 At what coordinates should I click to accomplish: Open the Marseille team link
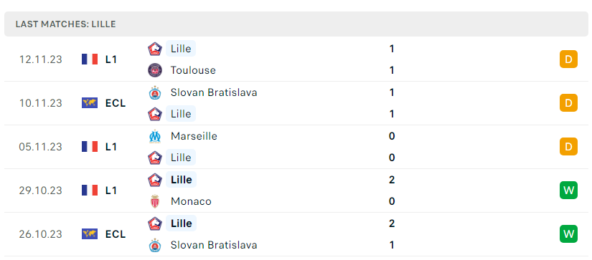[x=194, y=136]
